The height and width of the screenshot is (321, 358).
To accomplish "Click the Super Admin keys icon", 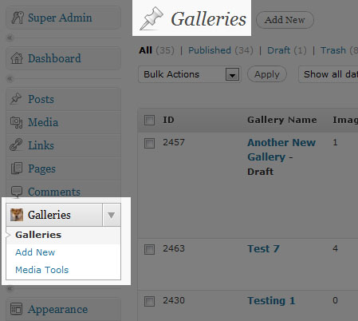I will pos(18,18).
